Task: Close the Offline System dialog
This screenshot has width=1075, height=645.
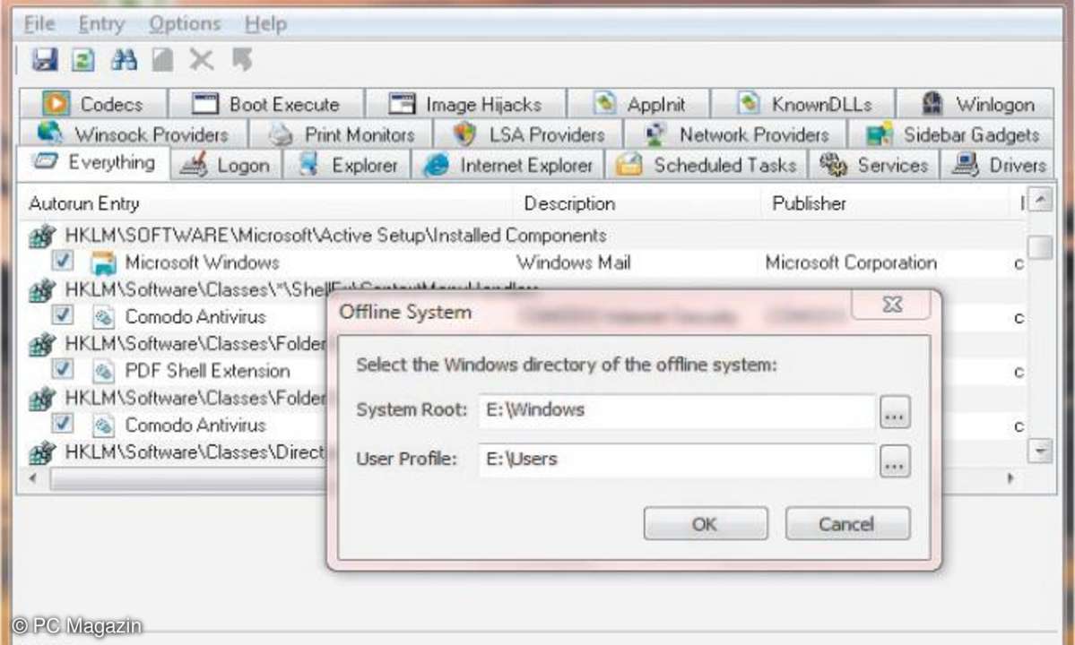Action: pyautogui.click(x=891, y=304)
